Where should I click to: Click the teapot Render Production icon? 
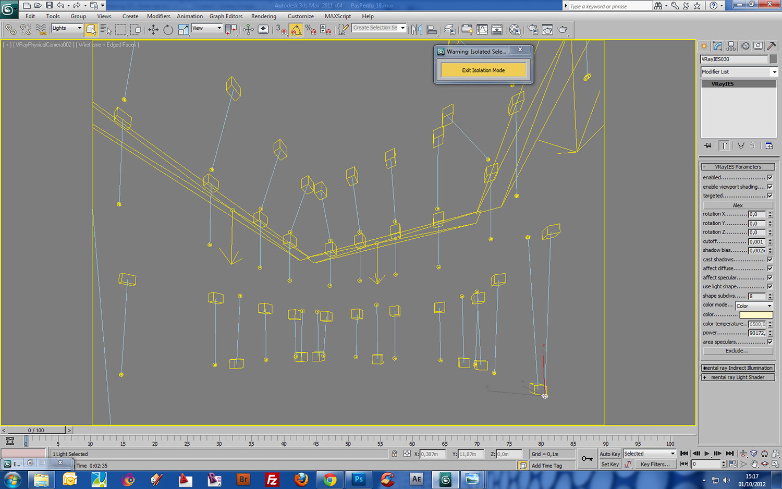click(x=563, y=30)
